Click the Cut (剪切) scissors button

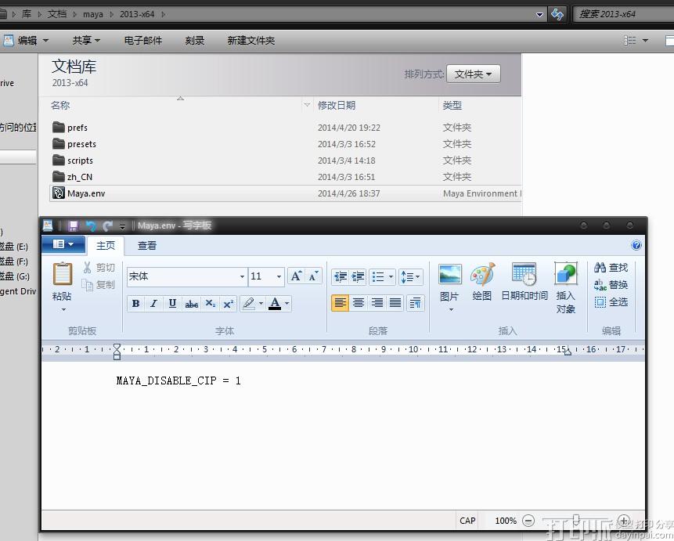point(99,268)
